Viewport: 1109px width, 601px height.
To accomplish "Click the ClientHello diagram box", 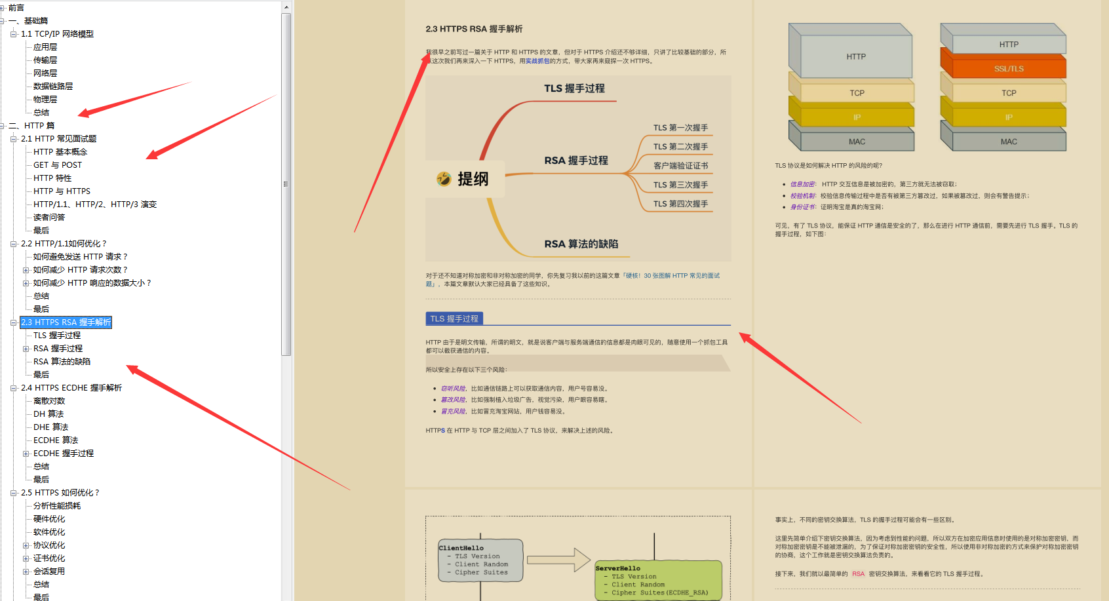I will [x=480, y=560].
